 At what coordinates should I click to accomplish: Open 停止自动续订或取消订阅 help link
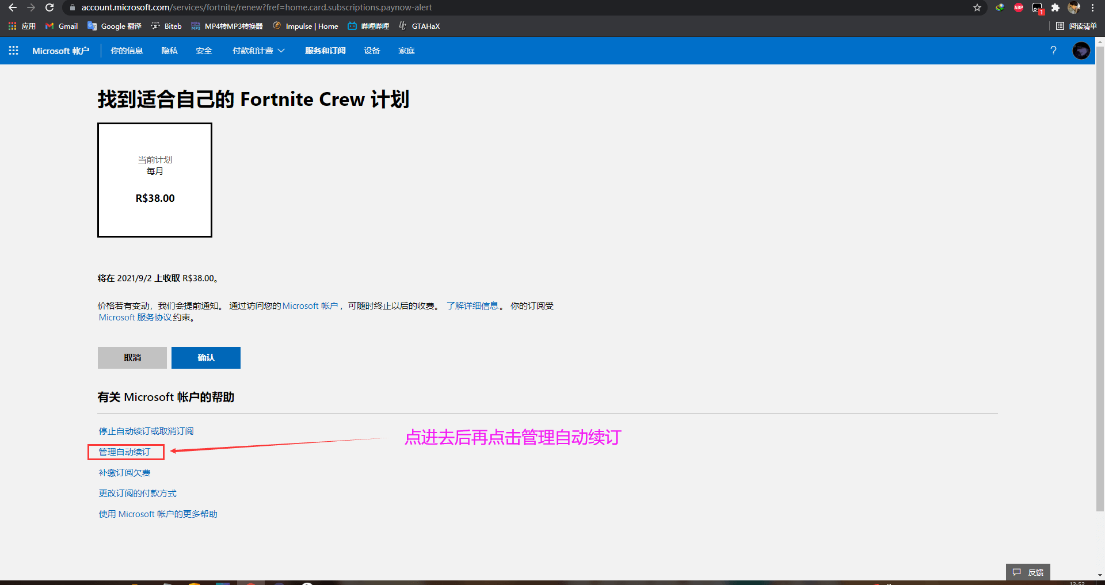click(146, 431)
